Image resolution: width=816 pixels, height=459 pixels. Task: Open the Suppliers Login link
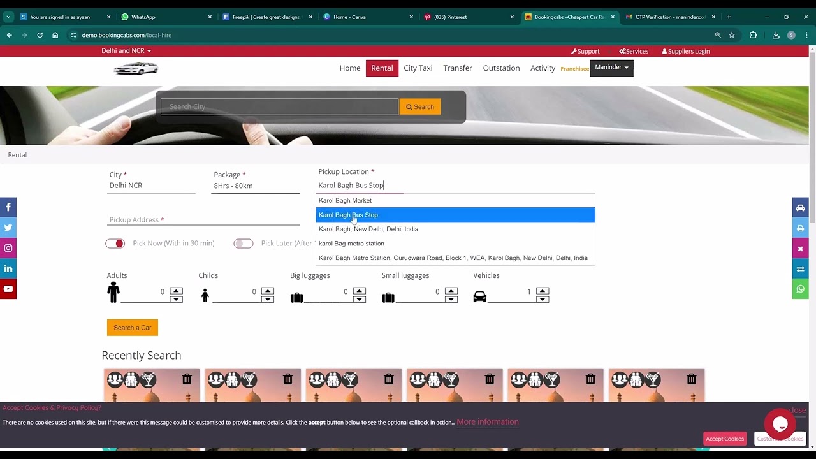click(x=686, y=51)
